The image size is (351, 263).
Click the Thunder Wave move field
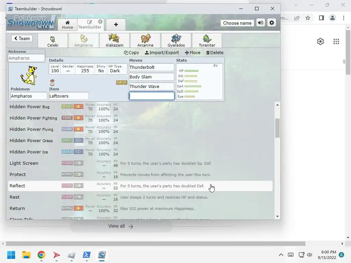pos(152,87)
